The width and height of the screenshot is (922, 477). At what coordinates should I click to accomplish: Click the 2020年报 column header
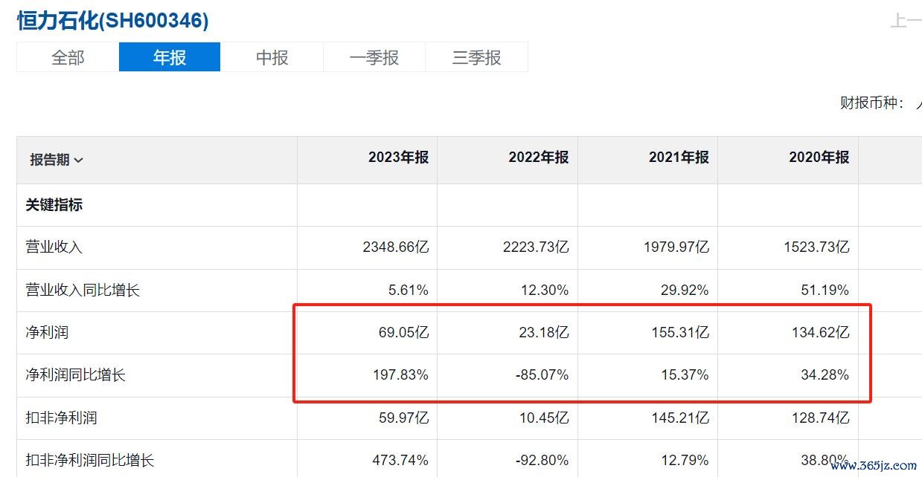point(819,158)
